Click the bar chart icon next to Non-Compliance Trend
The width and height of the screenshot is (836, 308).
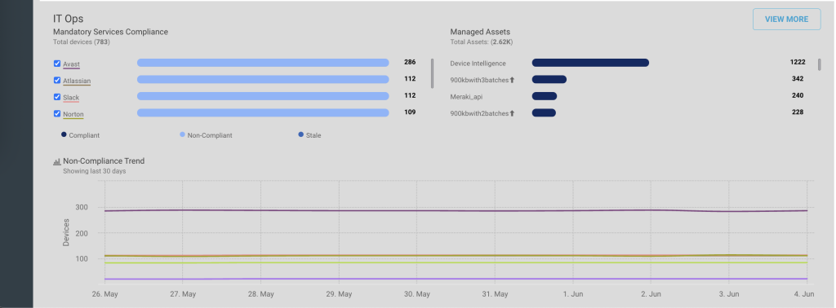pyautogui.click(x=57, y=161)
